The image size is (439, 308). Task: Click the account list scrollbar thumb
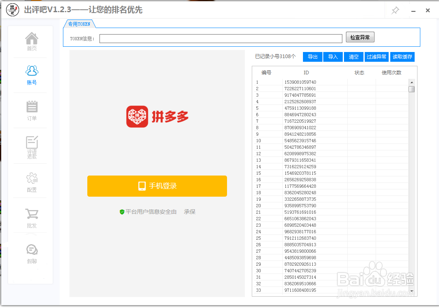411,89
